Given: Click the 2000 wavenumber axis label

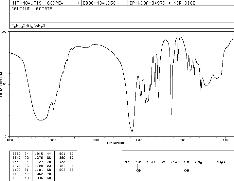Looking at the screenshot, I should pos(96,140).
